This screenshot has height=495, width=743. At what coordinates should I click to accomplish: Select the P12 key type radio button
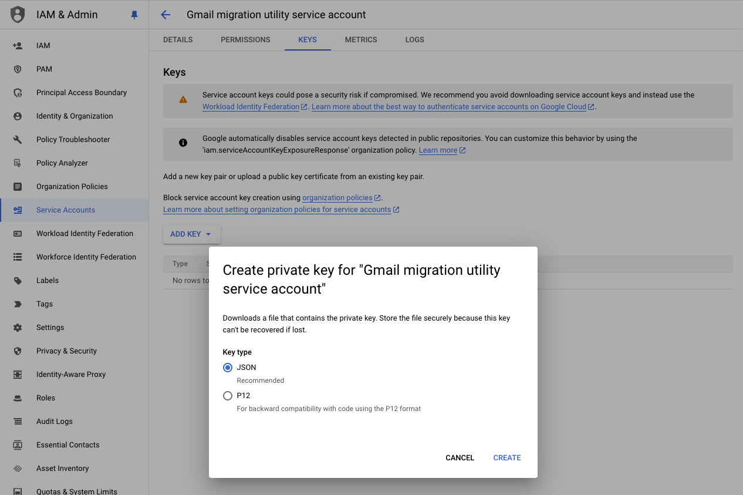pyautogui.click(x=228, y=396)
